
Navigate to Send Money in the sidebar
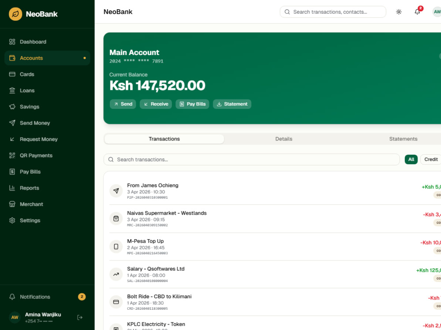pyautogui.click(x=47, y=123)
